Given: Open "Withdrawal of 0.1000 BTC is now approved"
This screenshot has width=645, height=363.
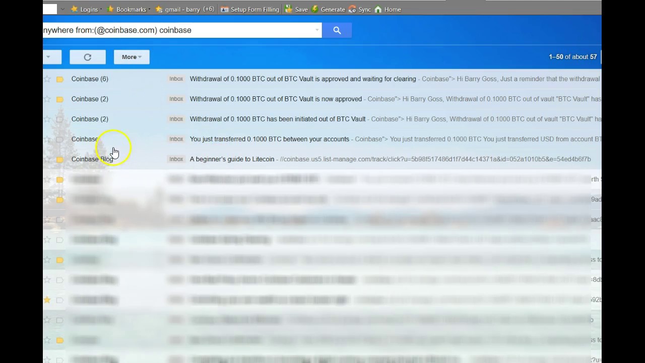Looking at the screenshot, I should [x=276, y=99].
